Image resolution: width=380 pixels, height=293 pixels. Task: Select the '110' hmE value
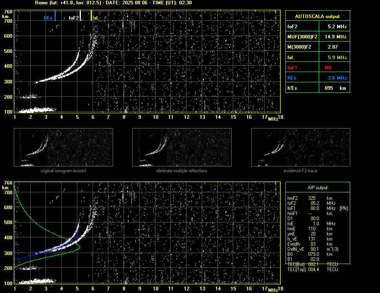tap(312, 229)
